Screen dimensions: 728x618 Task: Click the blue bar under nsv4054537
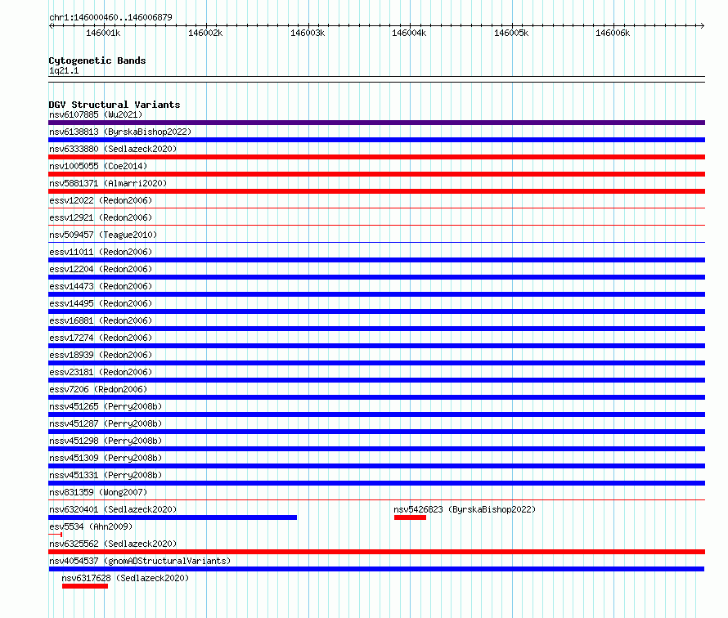376,569
